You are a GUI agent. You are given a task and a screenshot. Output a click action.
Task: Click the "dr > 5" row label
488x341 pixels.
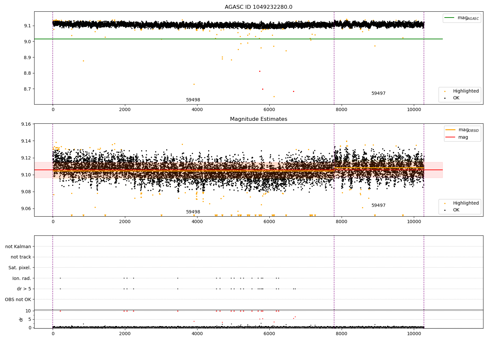tap(24, 289)
